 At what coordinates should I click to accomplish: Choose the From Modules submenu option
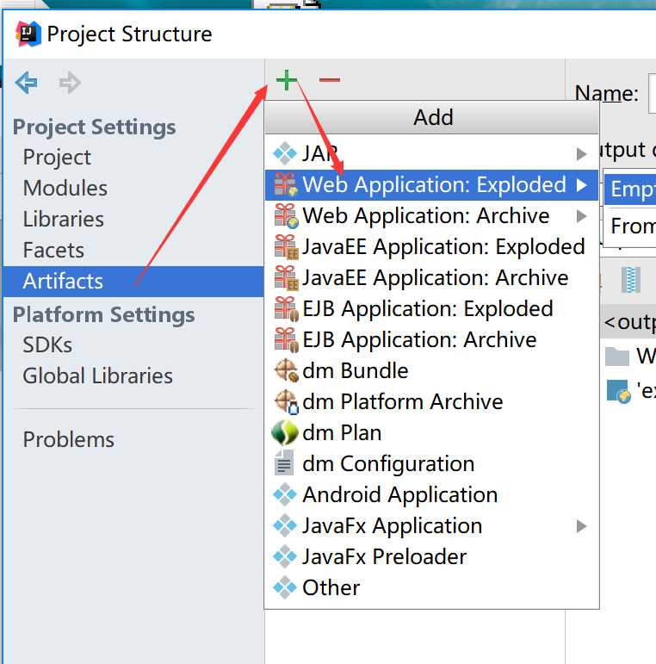coord(630,227)
